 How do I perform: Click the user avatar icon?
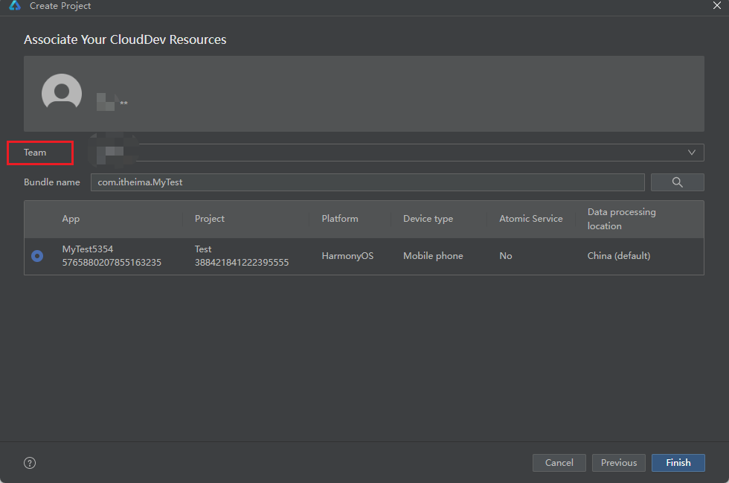pos(62,92)
